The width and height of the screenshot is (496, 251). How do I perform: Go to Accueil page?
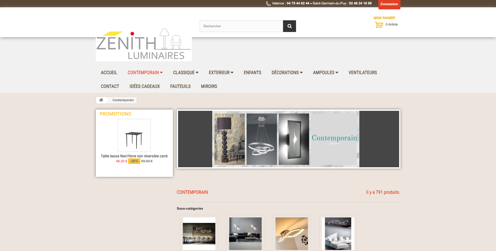point(109,73)
